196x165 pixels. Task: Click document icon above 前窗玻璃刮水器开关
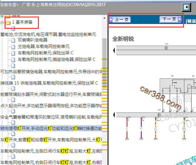[x=13, y=88]
